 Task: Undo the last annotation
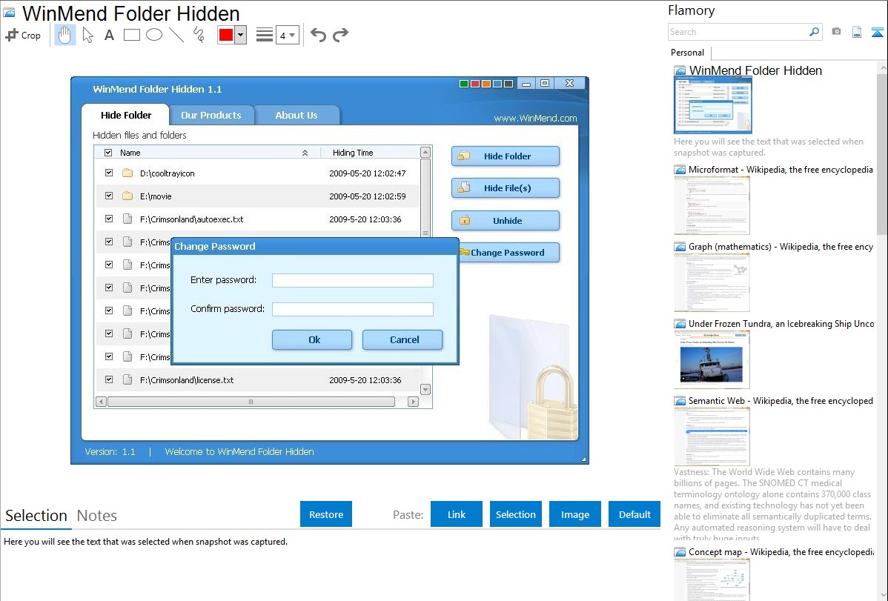point(318,35)
